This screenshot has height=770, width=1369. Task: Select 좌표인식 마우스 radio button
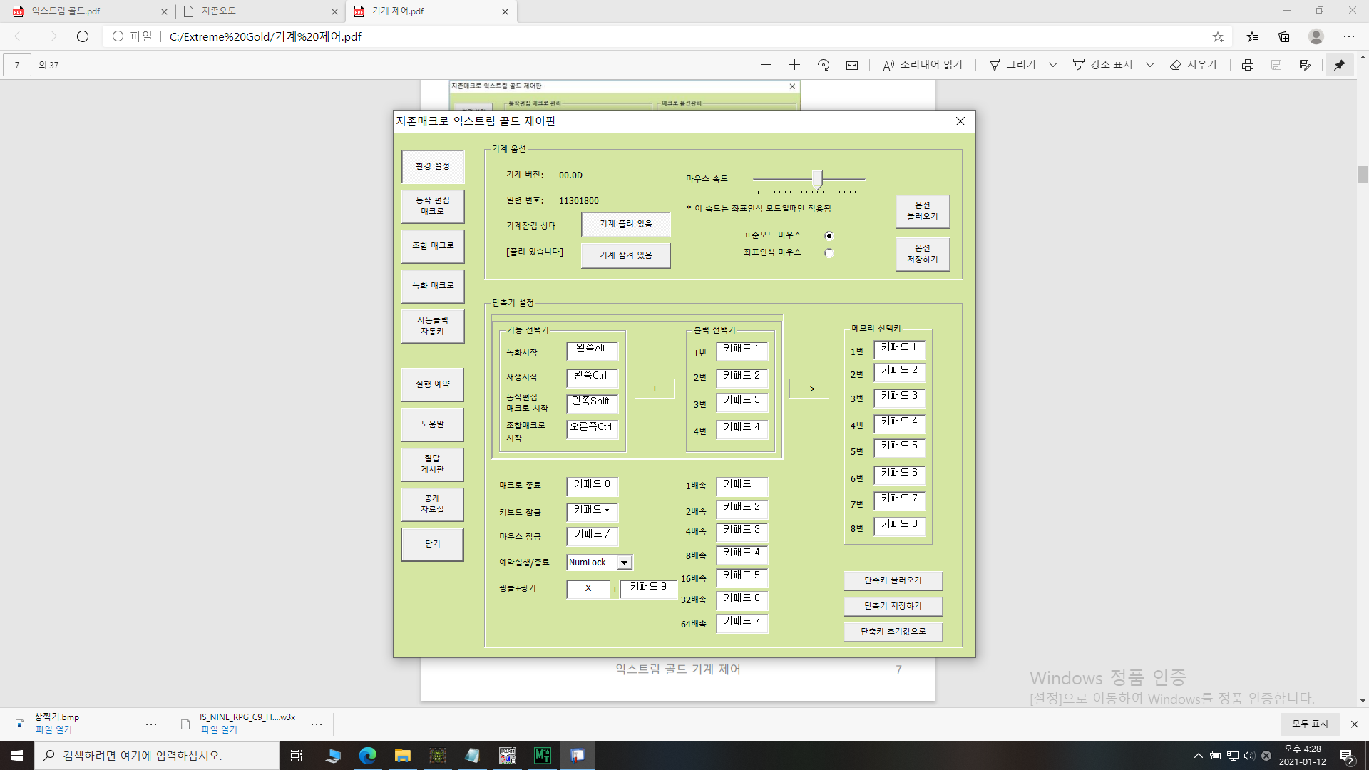click(829, 253)
